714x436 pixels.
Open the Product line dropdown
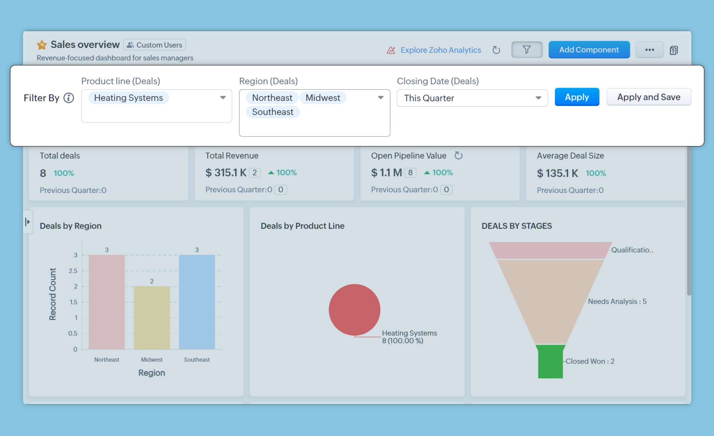[223, 98]
